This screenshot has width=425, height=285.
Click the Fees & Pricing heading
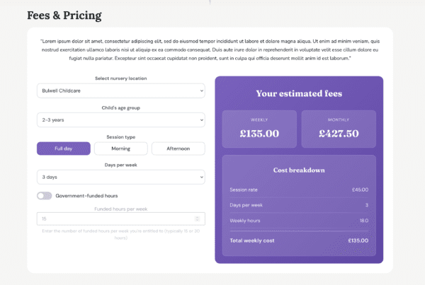click(64, 15)
